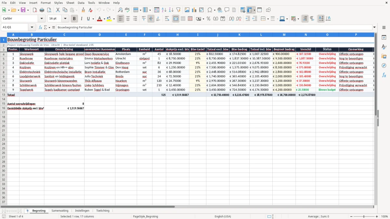The height and width of the screenshot is (219, 390).
Task: Click zoom slider in status bar
Action: [364, 216]
